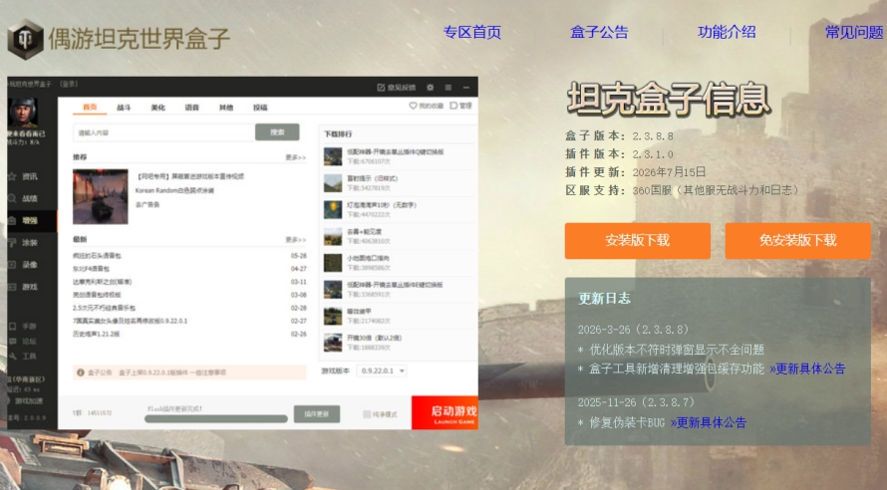The height and width of the screenshot is (490, 887).
Task: Click the 插件更新 button
Action: click(317, 414)
